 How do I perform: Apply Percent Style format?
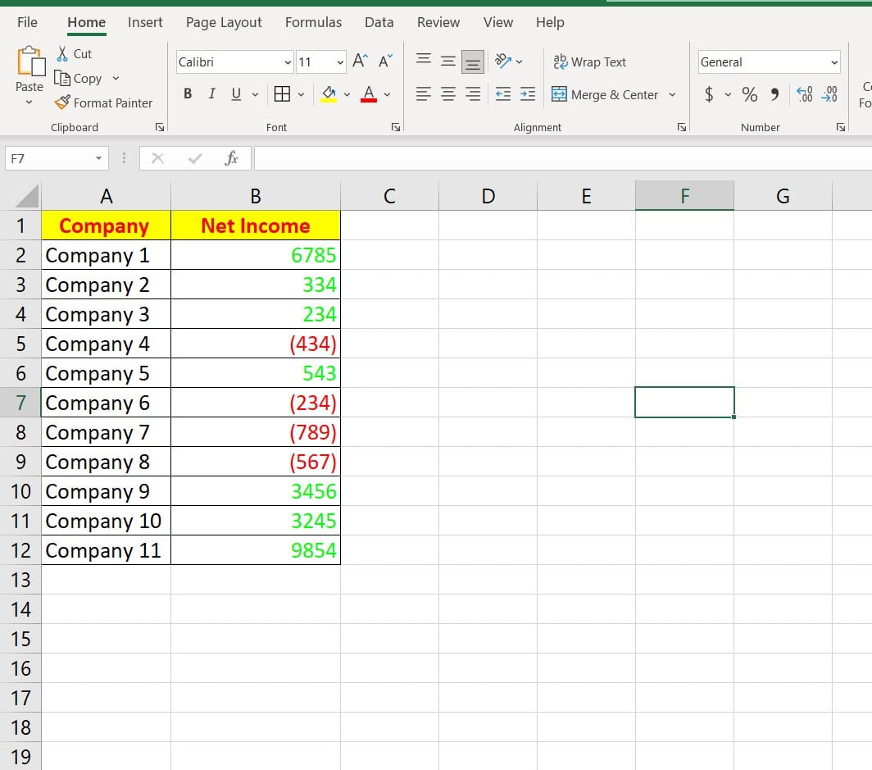click(750, 94)
